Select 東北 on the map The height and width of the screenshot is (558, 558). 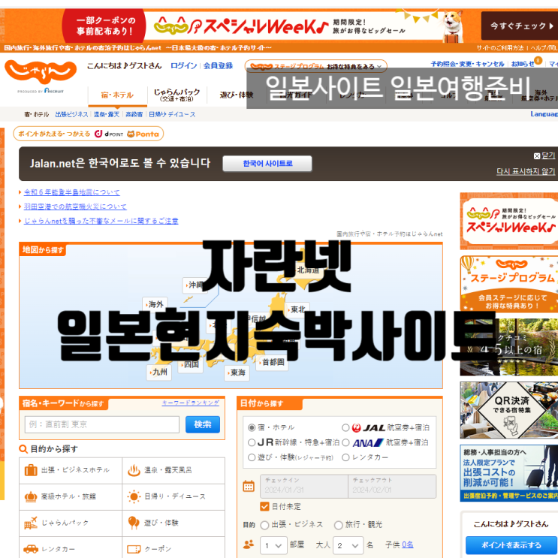[x=297, y=309]
